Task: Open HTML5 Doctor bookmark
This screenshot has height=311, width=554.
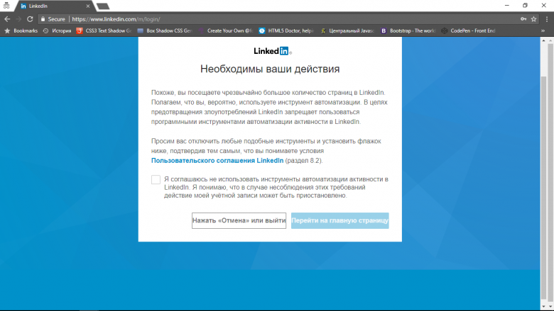Action: click(x=286, y=30)
